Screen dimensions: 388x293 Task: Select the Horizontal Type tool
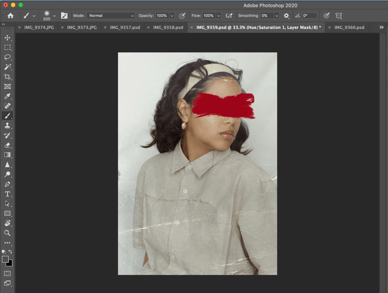click(x=7, y=194)
